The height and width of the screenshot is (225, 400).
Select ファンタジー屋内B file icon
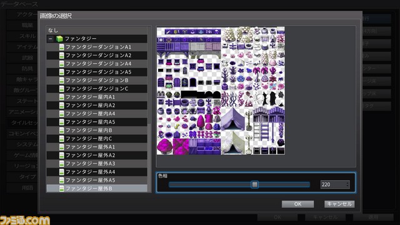click(61, 131)
